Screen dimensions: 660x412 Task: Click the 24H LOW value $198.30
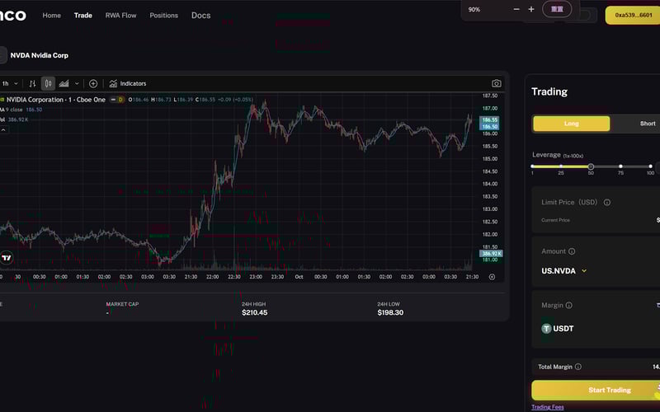[390, 313]
